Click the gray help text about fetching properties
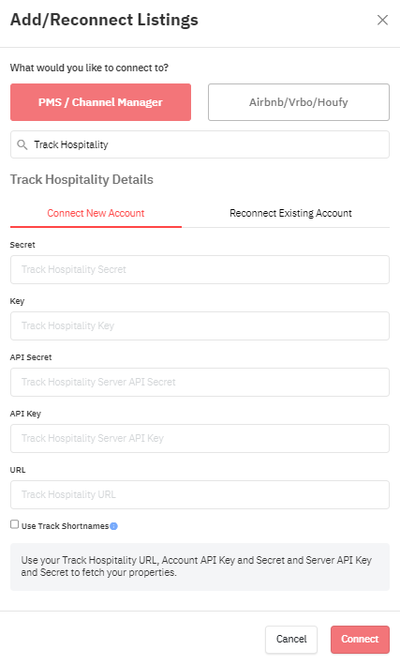 click(x=196, y=567)
